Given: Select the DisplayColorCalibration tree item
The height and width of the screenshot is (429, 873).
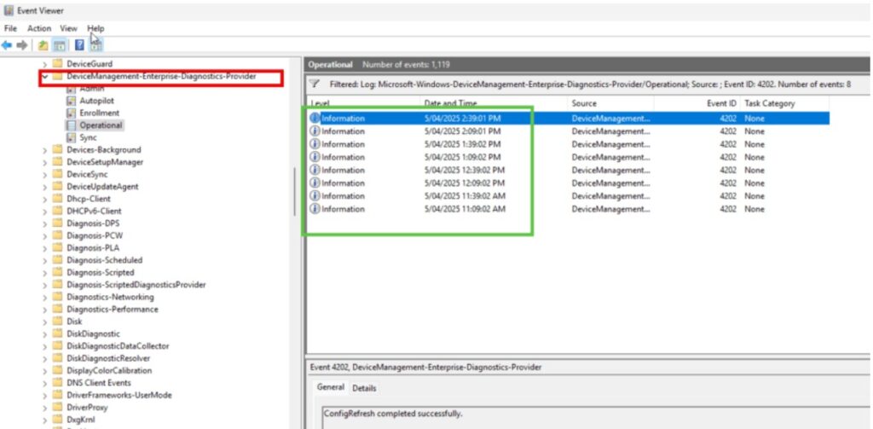Looking at the screenshot, I should tap(108, 370).
